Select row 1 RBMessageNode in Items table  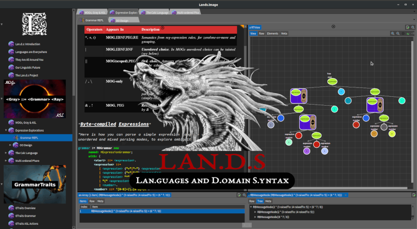click(x=162, y=211)
